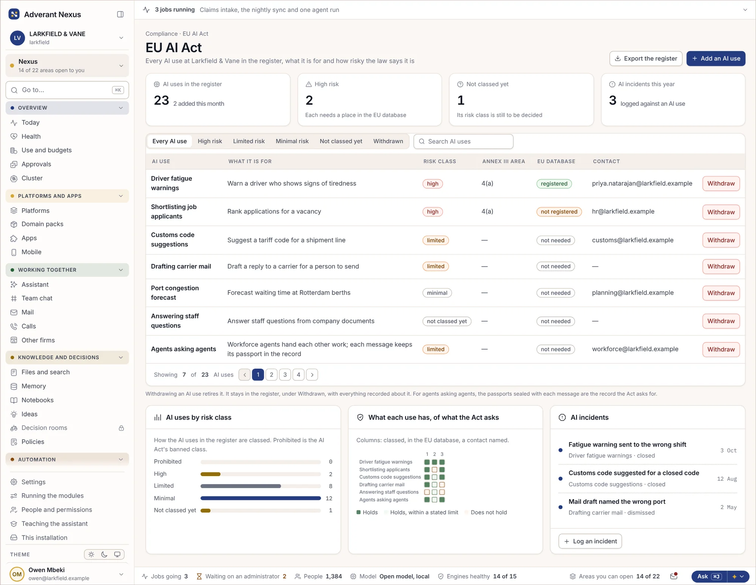Select the Withdrawn tab
The image size is (756, 585).
point(388,141)
